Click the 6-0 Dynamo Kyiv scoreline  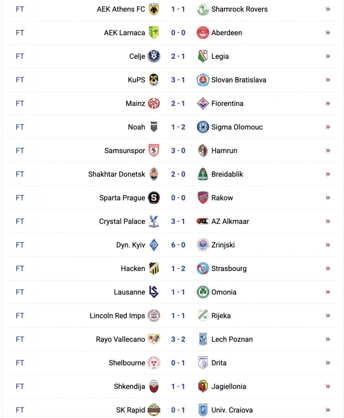(178, 245)
